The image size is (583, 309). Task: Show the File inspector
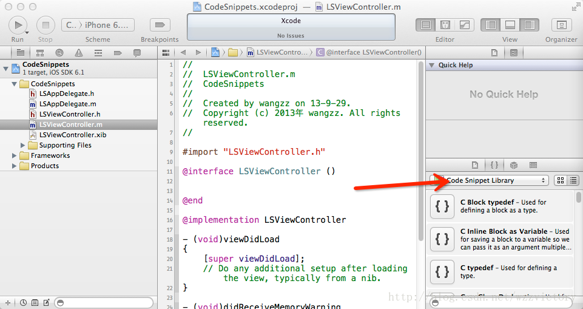(x=494, y=53)
